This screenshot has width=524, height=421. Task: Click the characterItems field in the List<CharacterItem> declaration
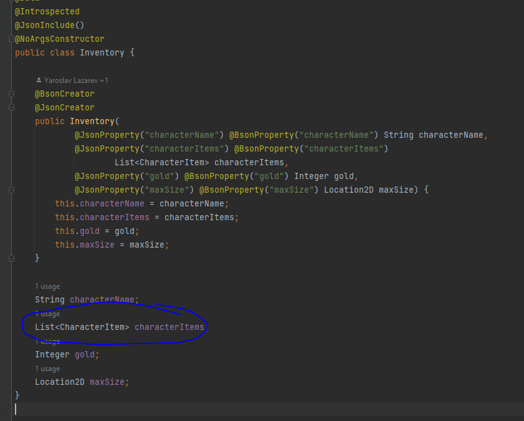pyautogui.click(x=169, y=327)
